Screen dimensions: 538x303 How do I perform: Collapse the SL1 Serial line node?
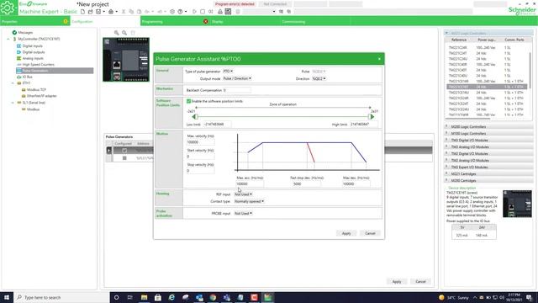(x=13, y=103)
